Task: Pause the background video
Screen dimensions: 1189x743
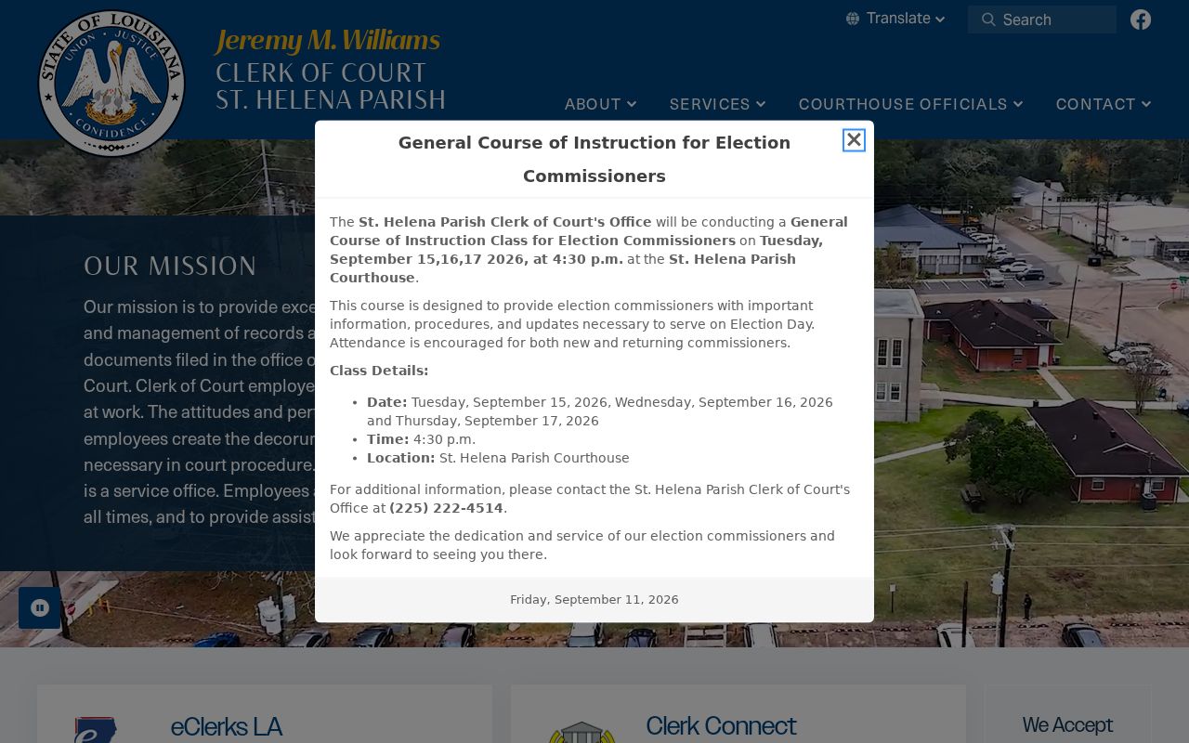Action: (40, 607)
